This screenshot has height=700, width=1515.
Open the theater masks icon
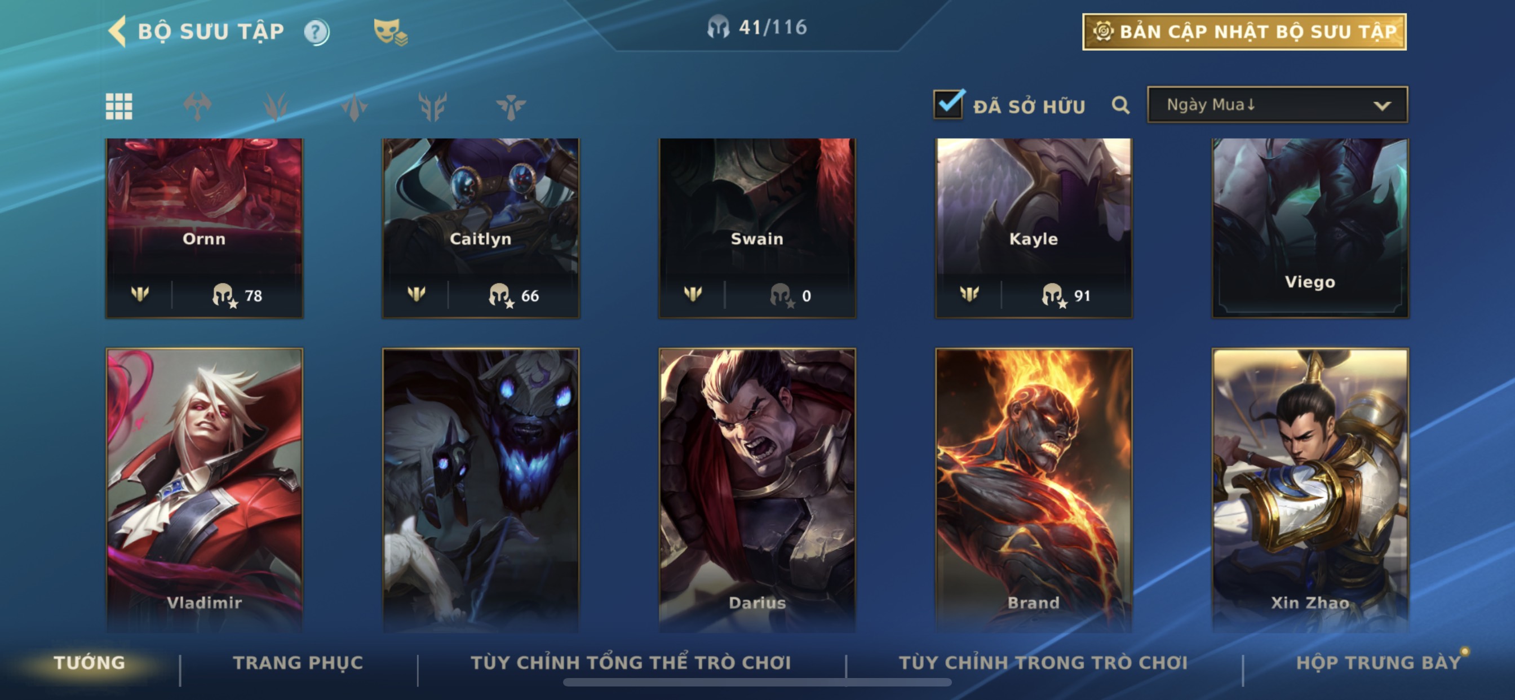[x=390, y=32]
